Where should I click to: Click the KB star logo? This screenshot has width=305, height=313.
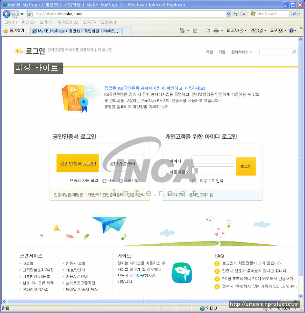[19, 51]
